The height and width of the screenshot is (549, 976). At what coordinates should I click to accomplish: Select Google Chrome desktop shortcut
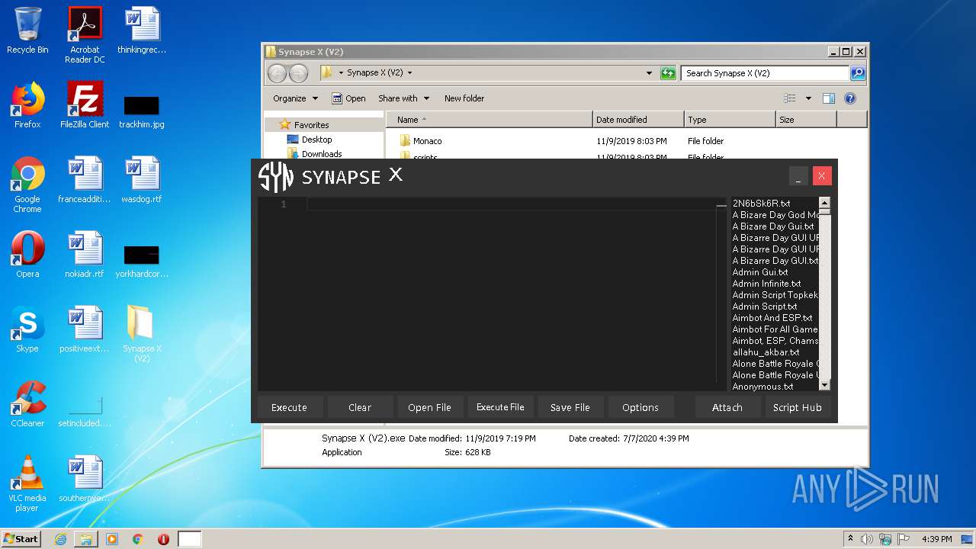pos(27,185)
